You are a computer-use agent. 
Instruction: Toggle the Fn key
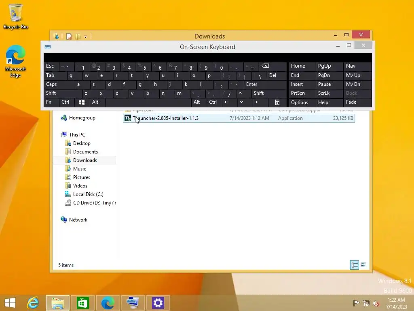(51, 102)
